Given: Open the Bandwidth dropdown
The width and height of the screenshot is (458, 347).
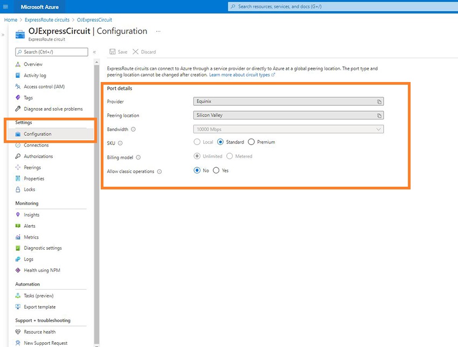Looking at the screenshot, I should [288, 130].
